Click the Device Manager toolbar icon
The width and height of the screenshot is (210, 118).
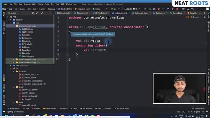tap(188, 9)
